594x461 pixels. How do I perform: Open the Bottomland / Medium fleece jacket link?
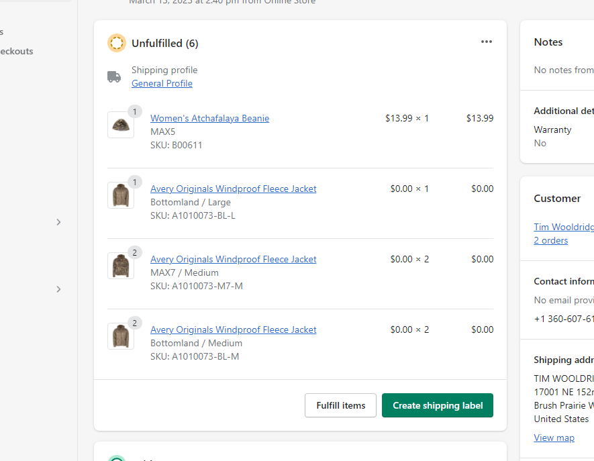(233, 329)
